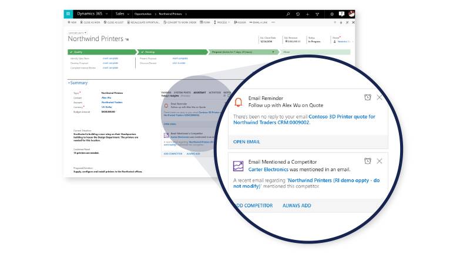Switch to the Notes tab

coord(227,93)
